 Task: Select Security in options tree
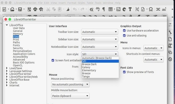[18, 48]
